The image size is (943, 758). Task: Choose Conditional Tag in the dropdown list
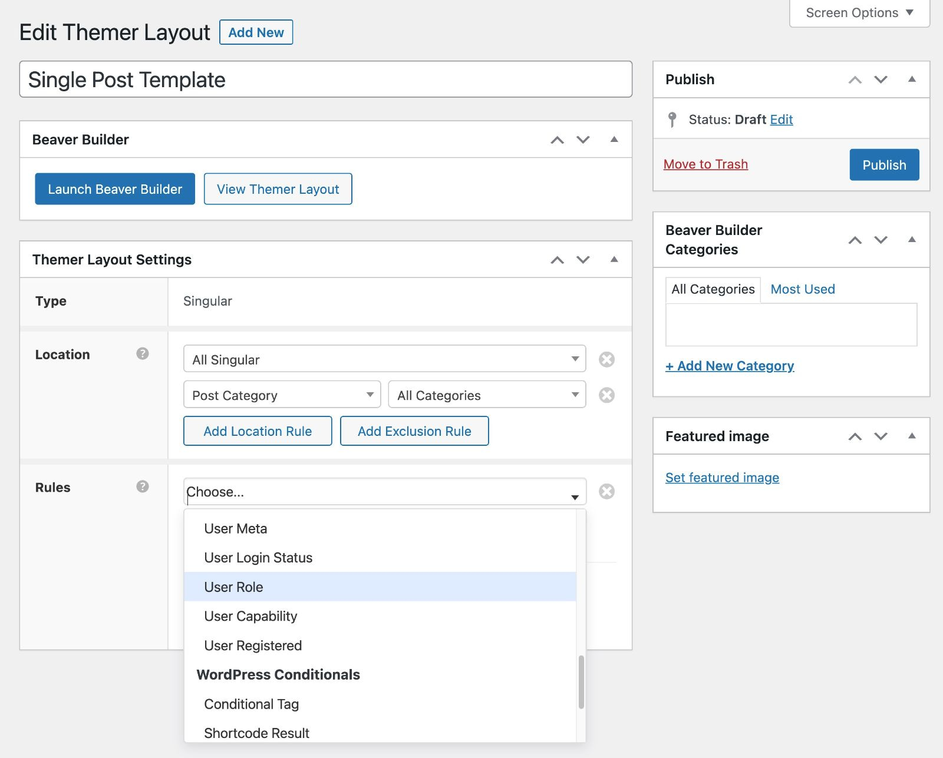click(251, 704)
